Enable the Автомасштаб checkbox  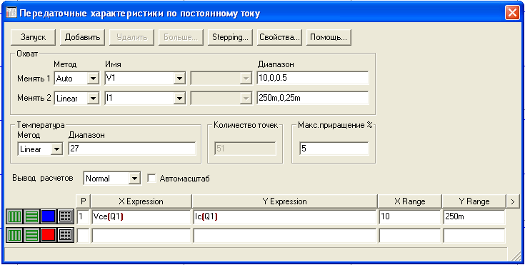pos(151,179)
